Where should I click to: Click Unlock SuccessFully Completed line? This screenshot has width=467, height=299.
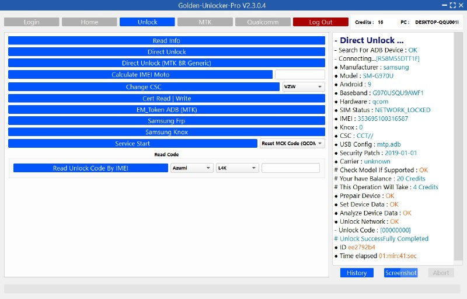(381, 239)
